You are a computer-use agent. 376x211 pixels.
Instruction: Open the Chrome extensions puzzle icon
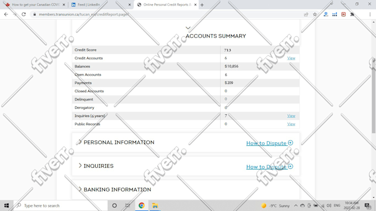[x=352, y=14]
